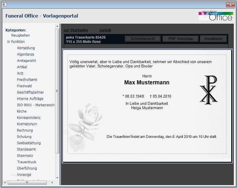The height and width of the screenshot is (188, 237).
Task: Open the PDF Vorschau
Action: (180, 39)
